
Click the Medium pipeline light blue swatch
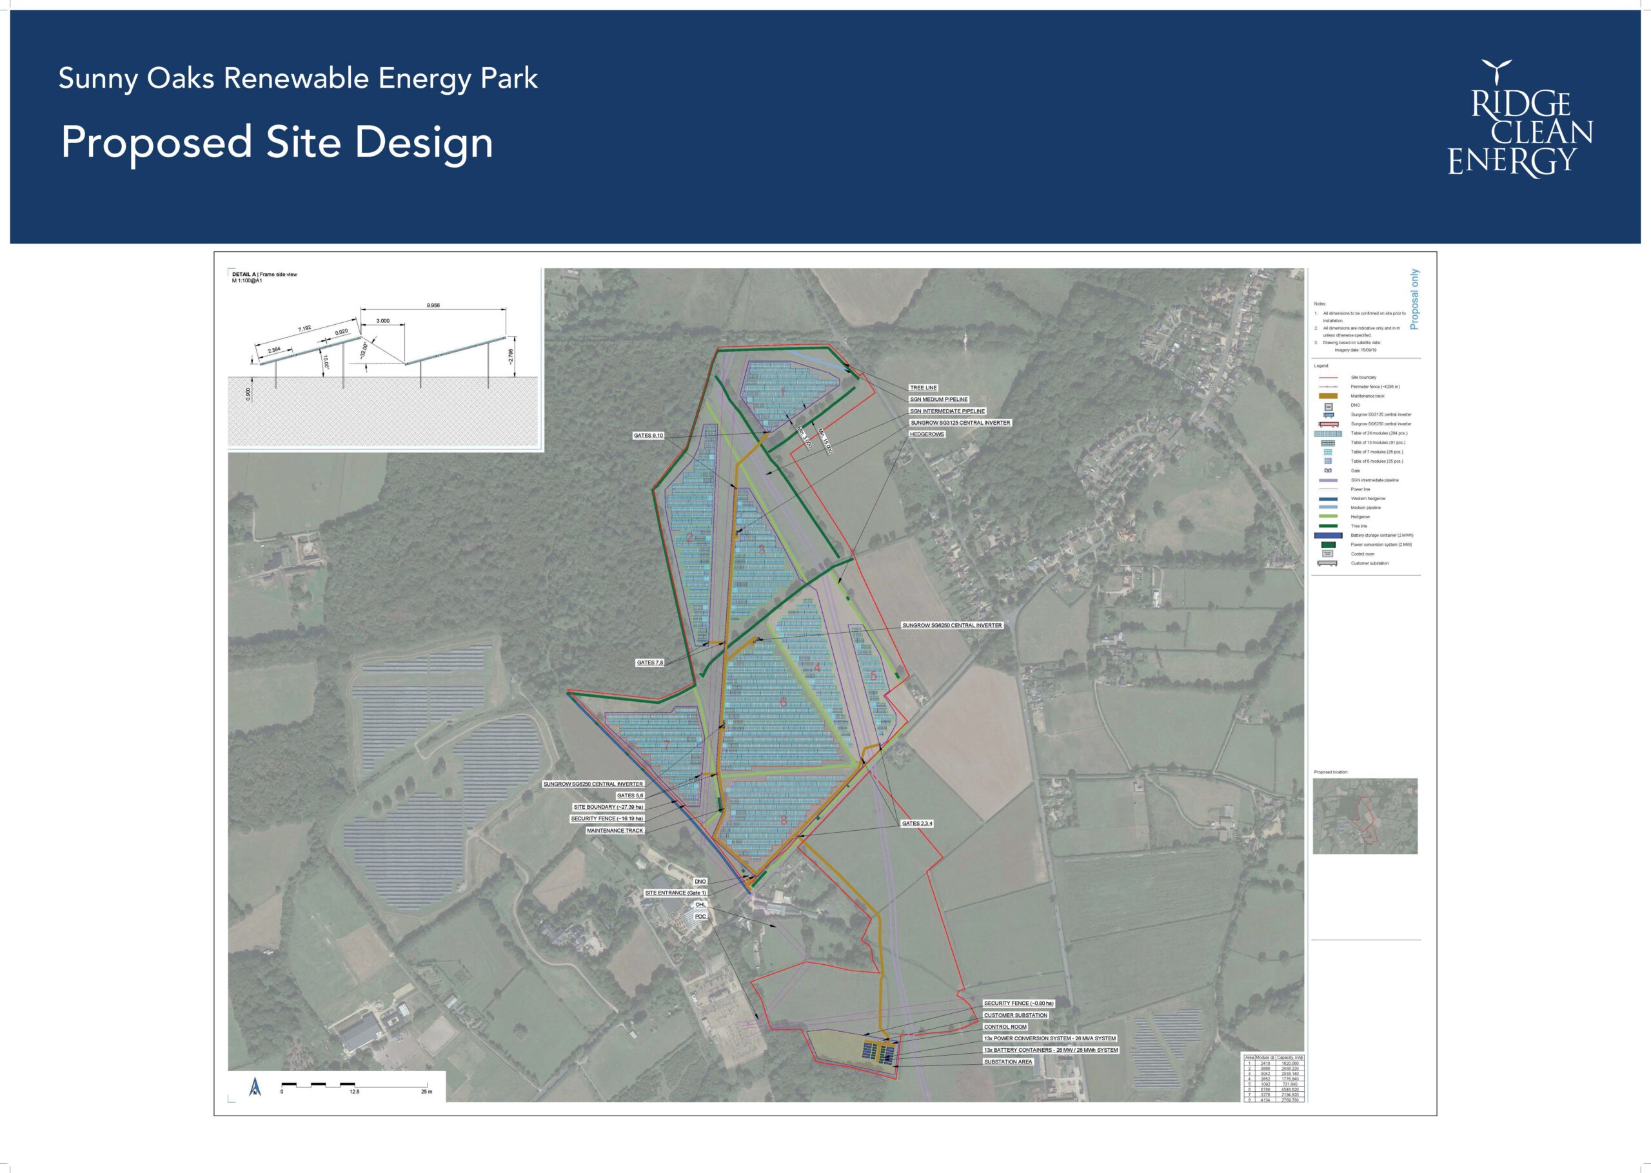click(1329, 507)
